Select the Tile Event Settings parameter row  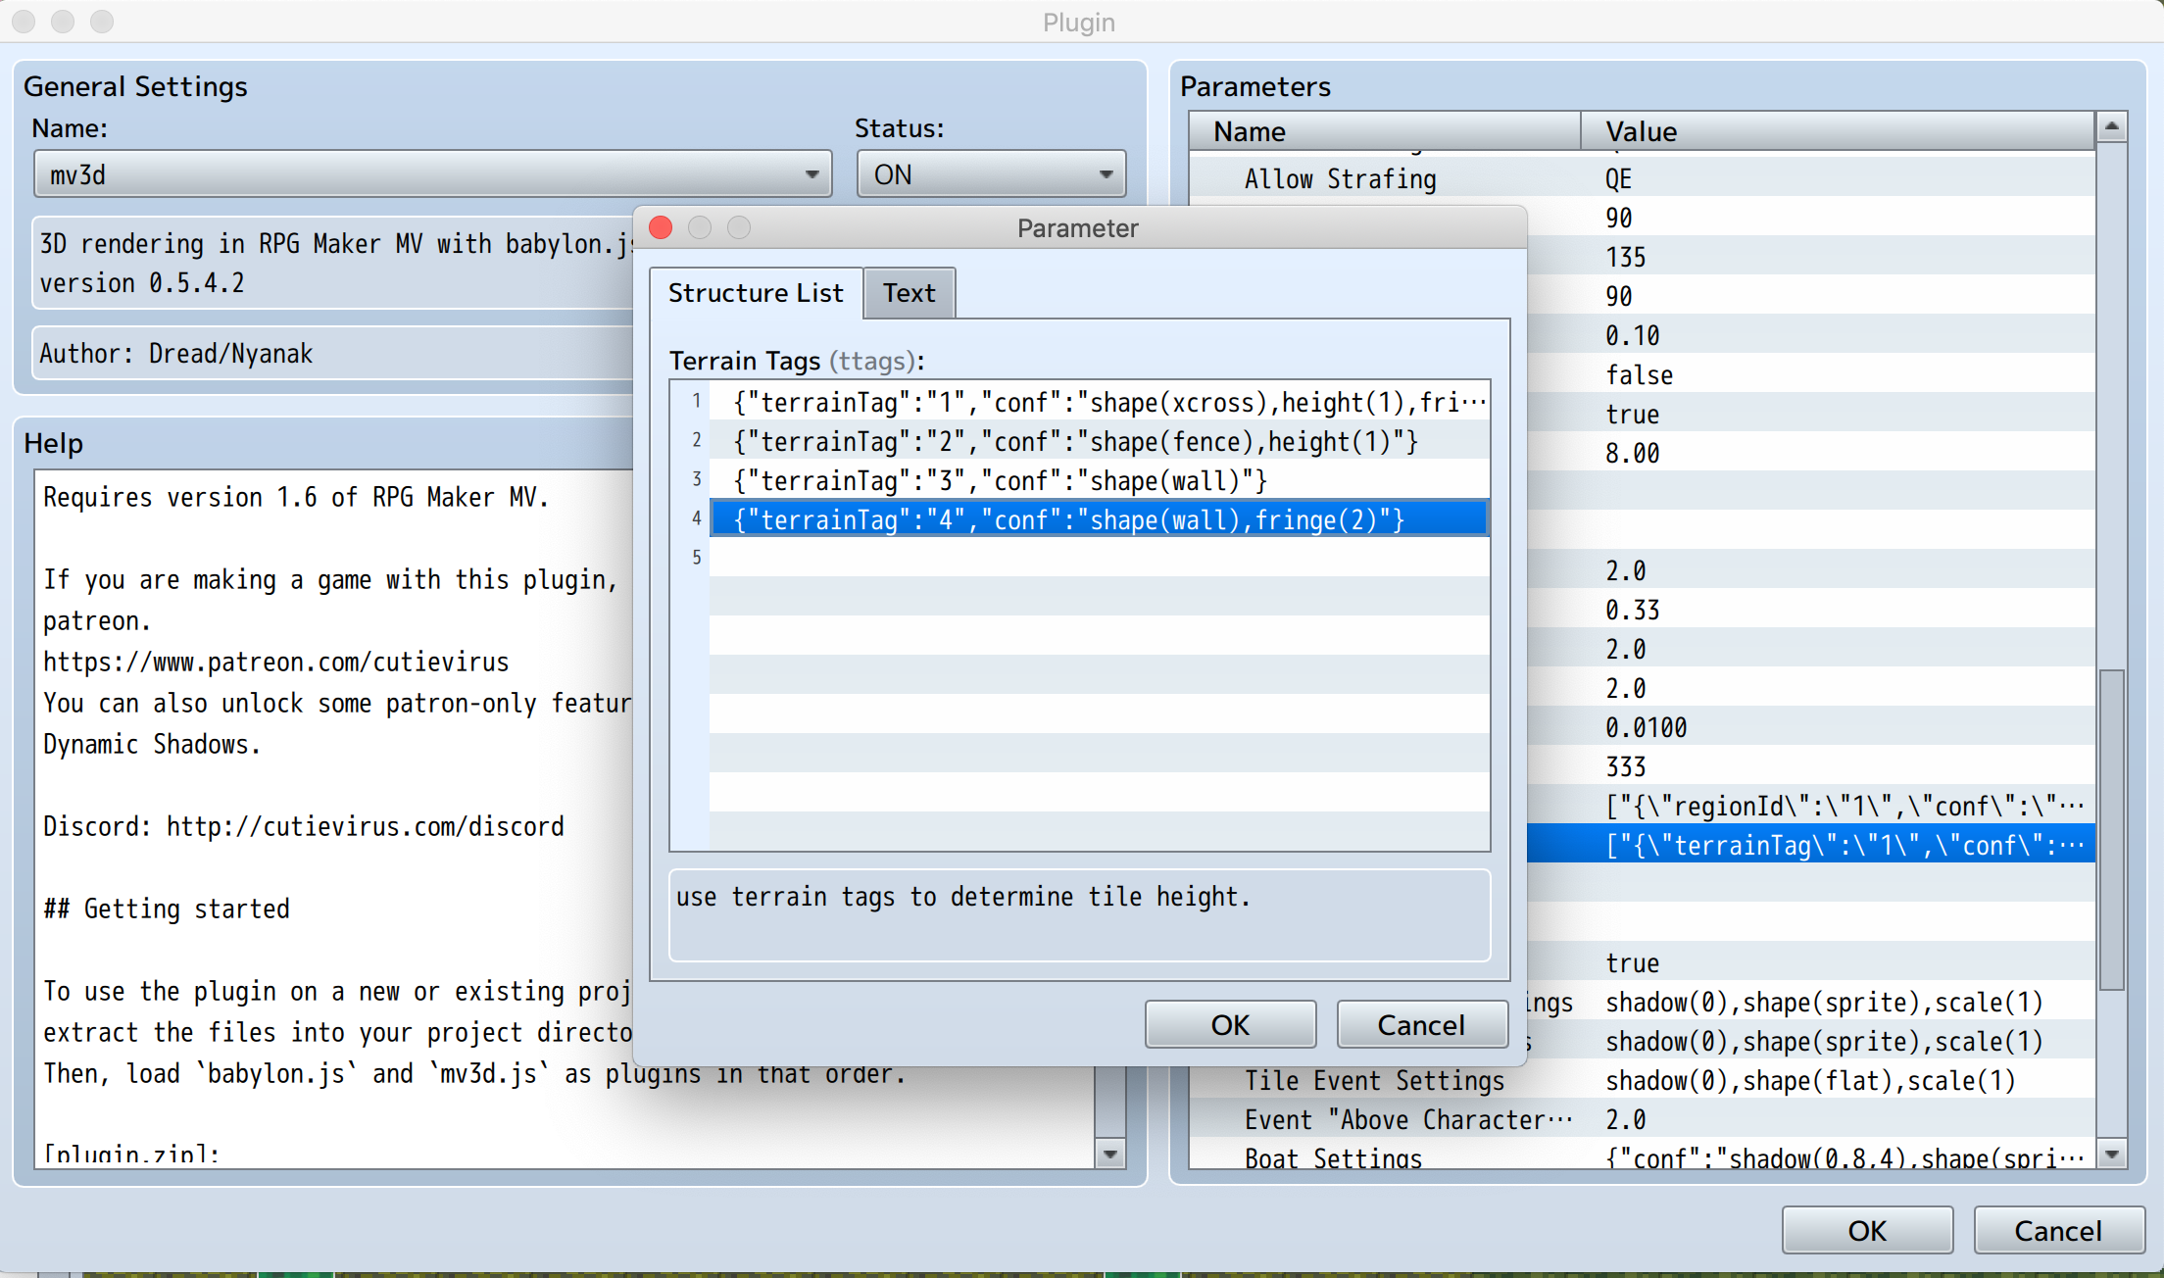tap(1373, 1080)
